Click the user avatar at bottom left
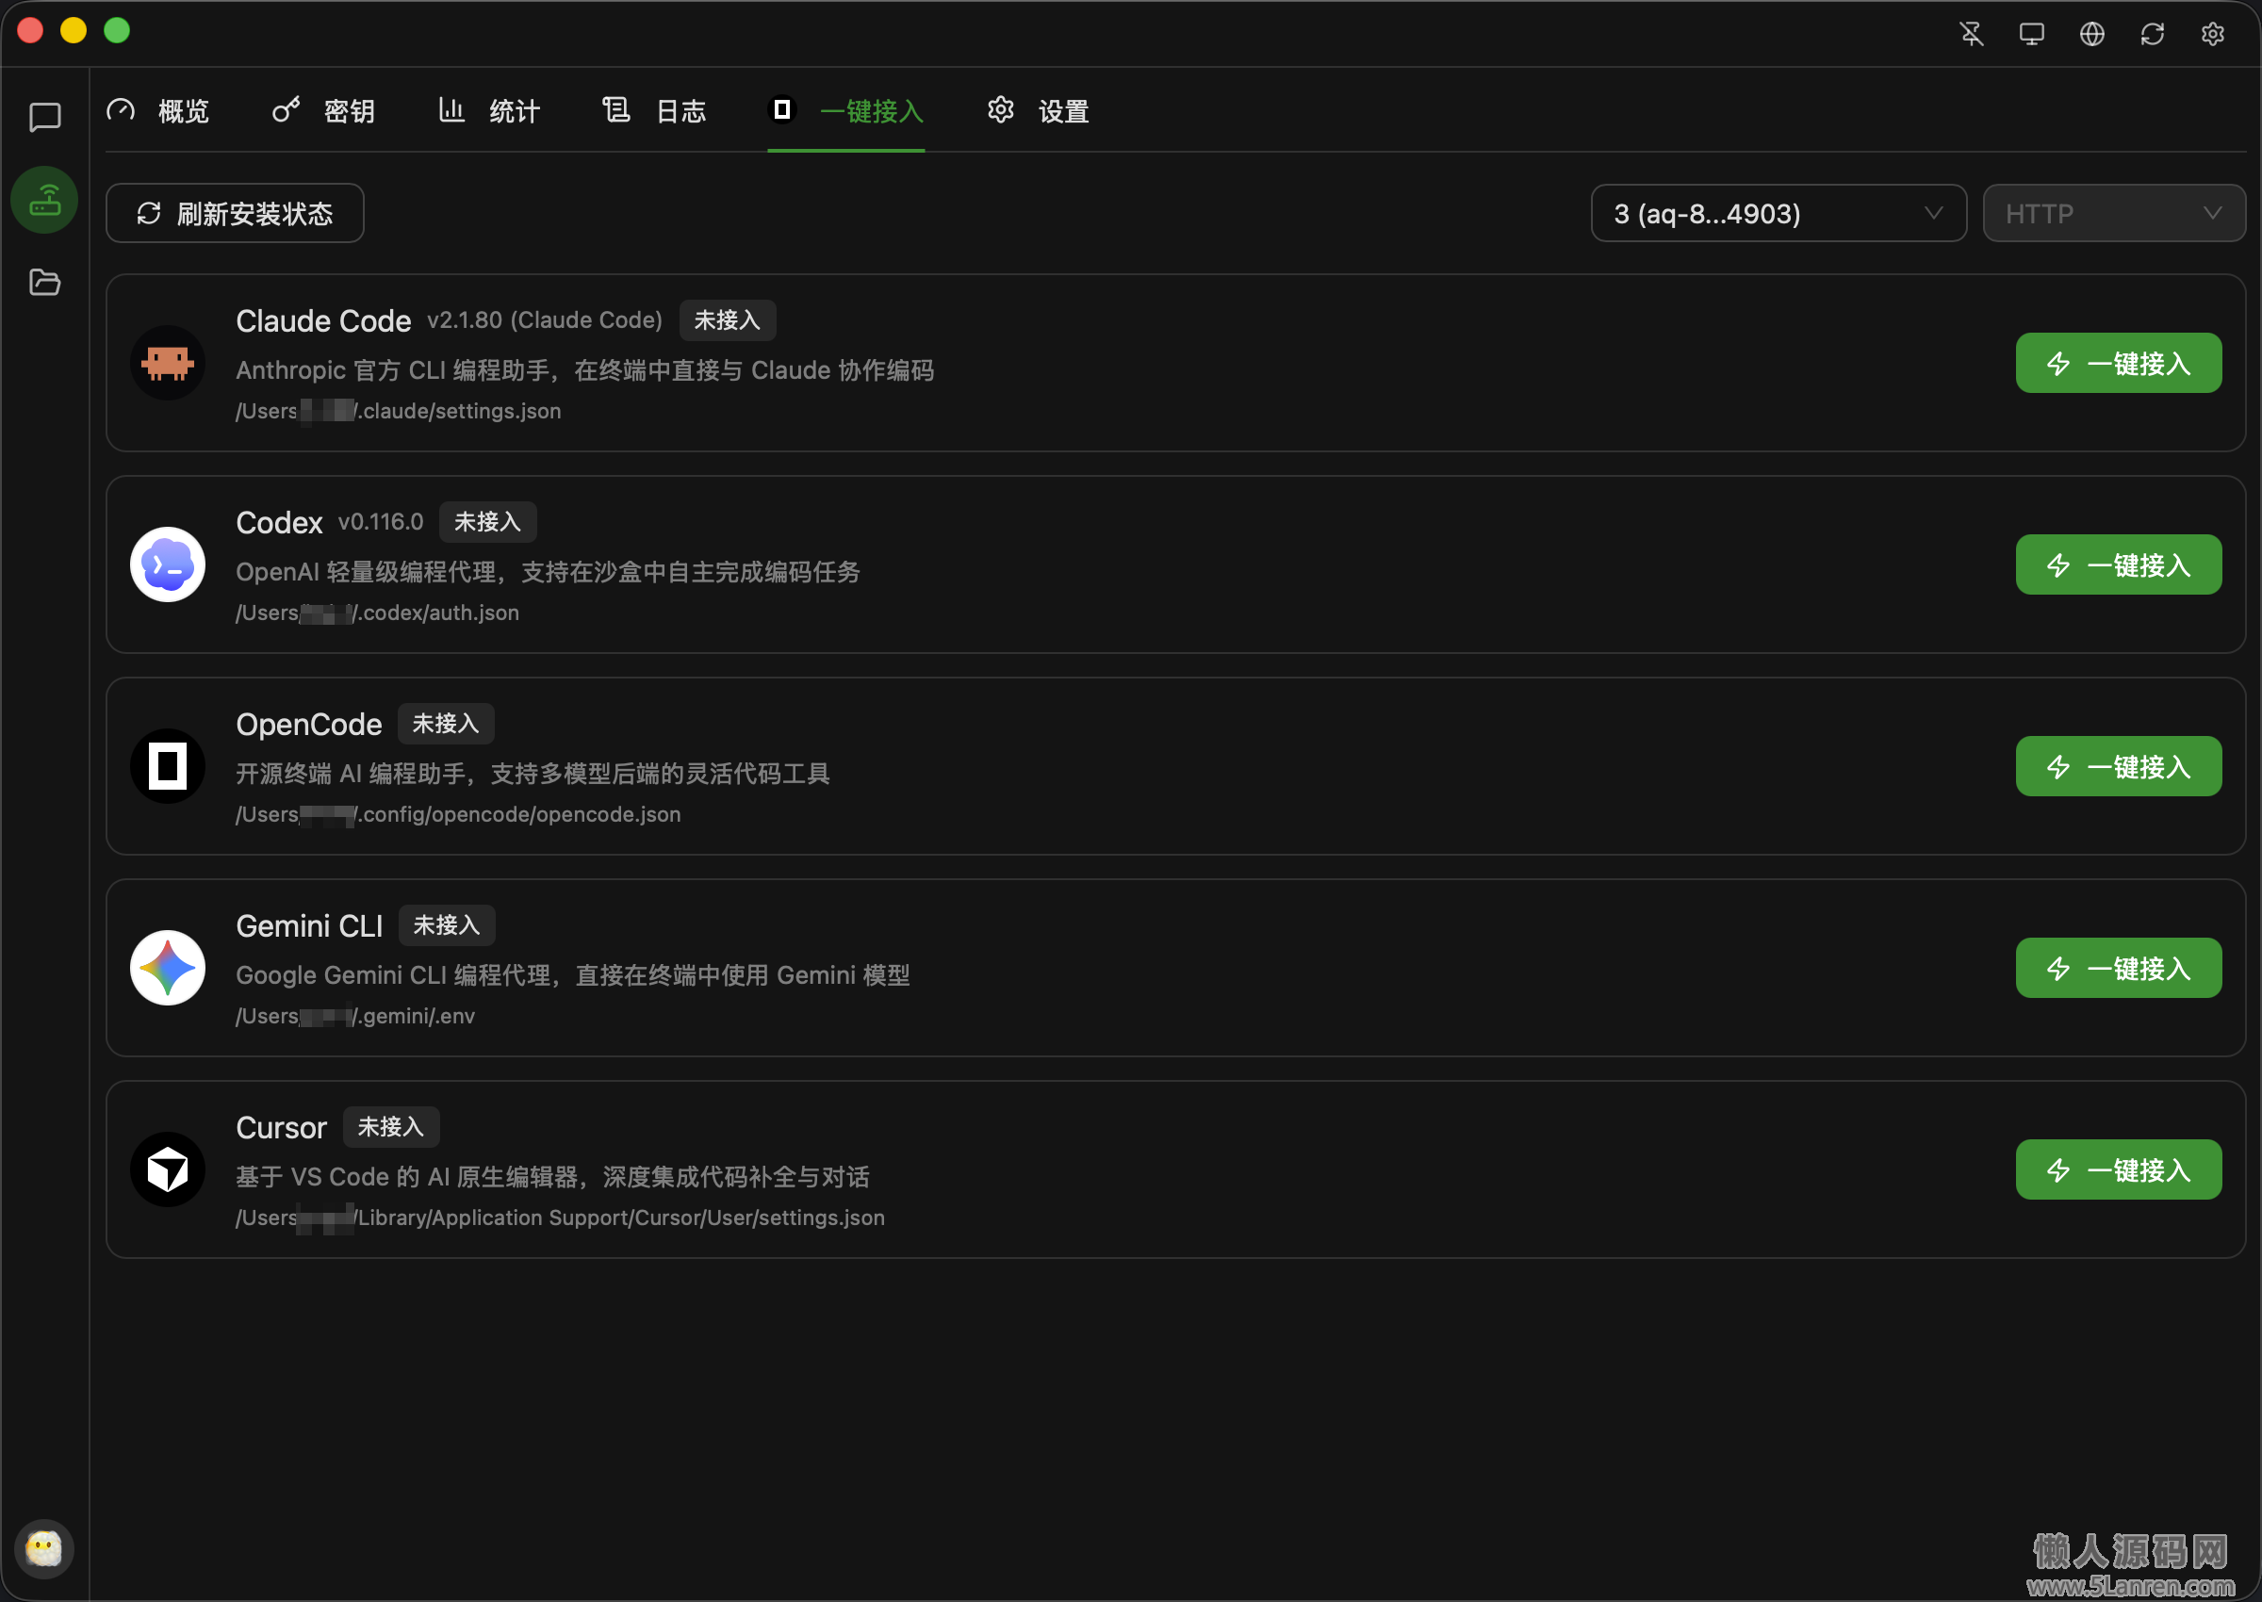 (x=44, y=1547)
